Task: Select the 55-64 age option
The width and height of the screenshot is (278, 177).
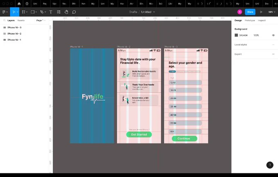Action: coord(185,123)
